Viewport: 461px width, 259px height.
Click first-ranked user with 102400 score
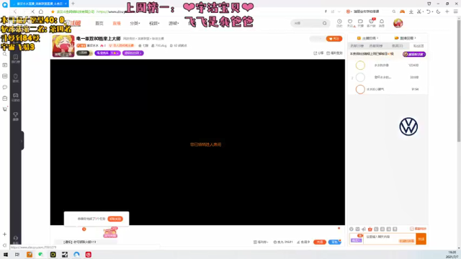388,65
